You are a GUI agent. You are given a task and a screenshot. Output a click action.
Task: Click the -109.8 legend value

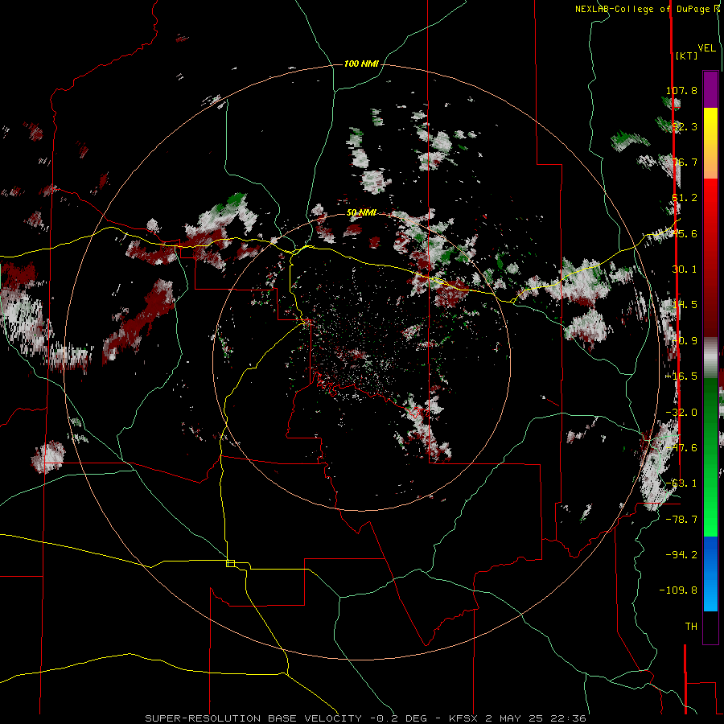click(678, 590)
